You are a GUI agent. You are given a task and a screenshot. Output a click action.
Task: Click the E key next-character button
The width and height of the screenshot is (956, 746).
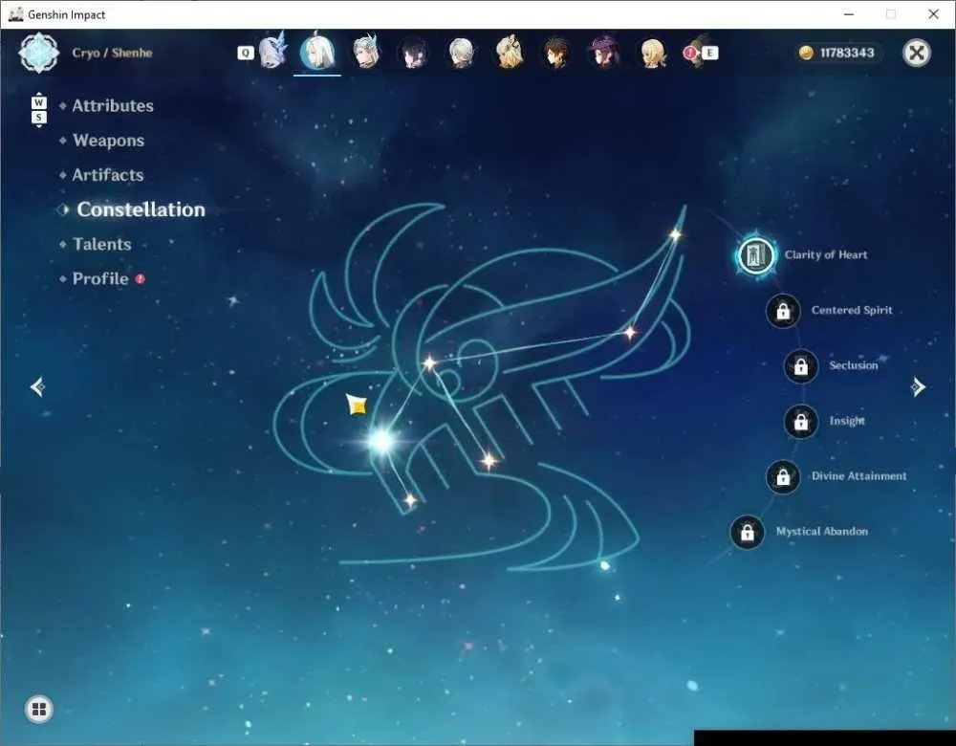709,53
